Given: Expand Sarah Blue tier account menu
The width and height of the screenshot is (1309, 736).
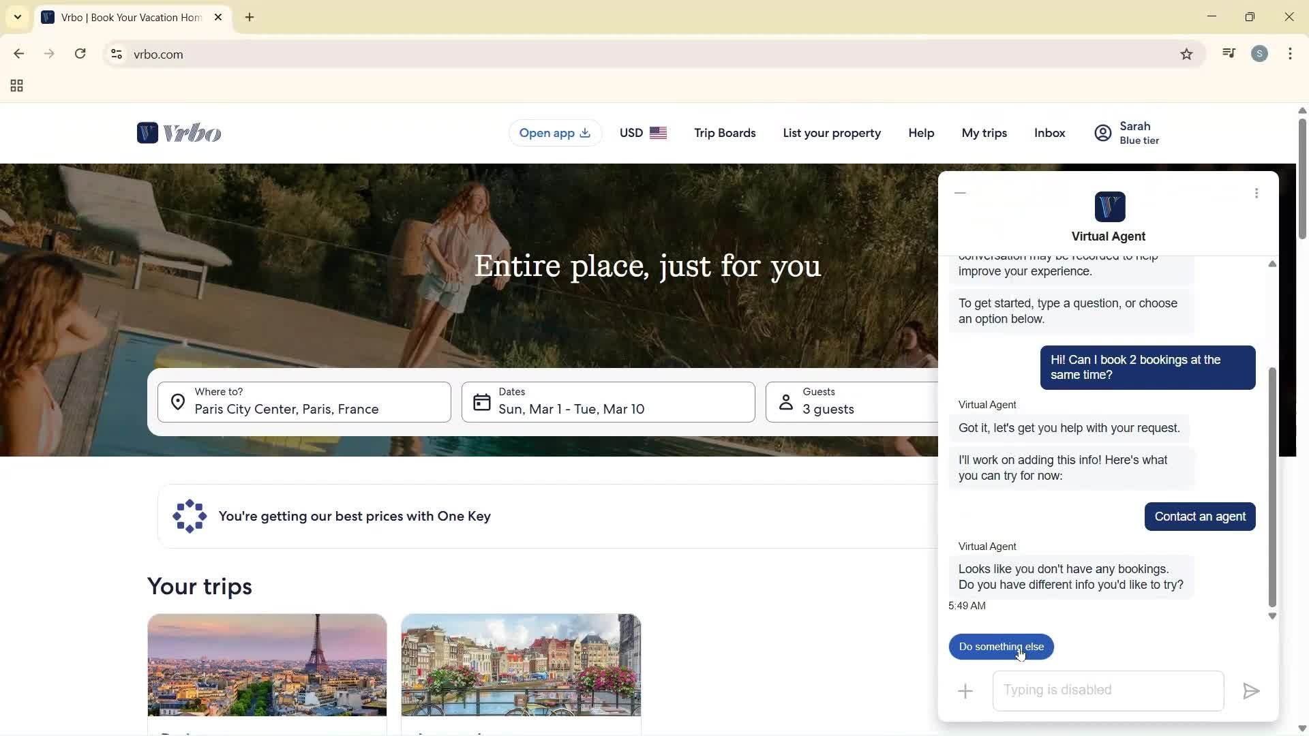Looking at the screenshot, I should (1126, 133).
